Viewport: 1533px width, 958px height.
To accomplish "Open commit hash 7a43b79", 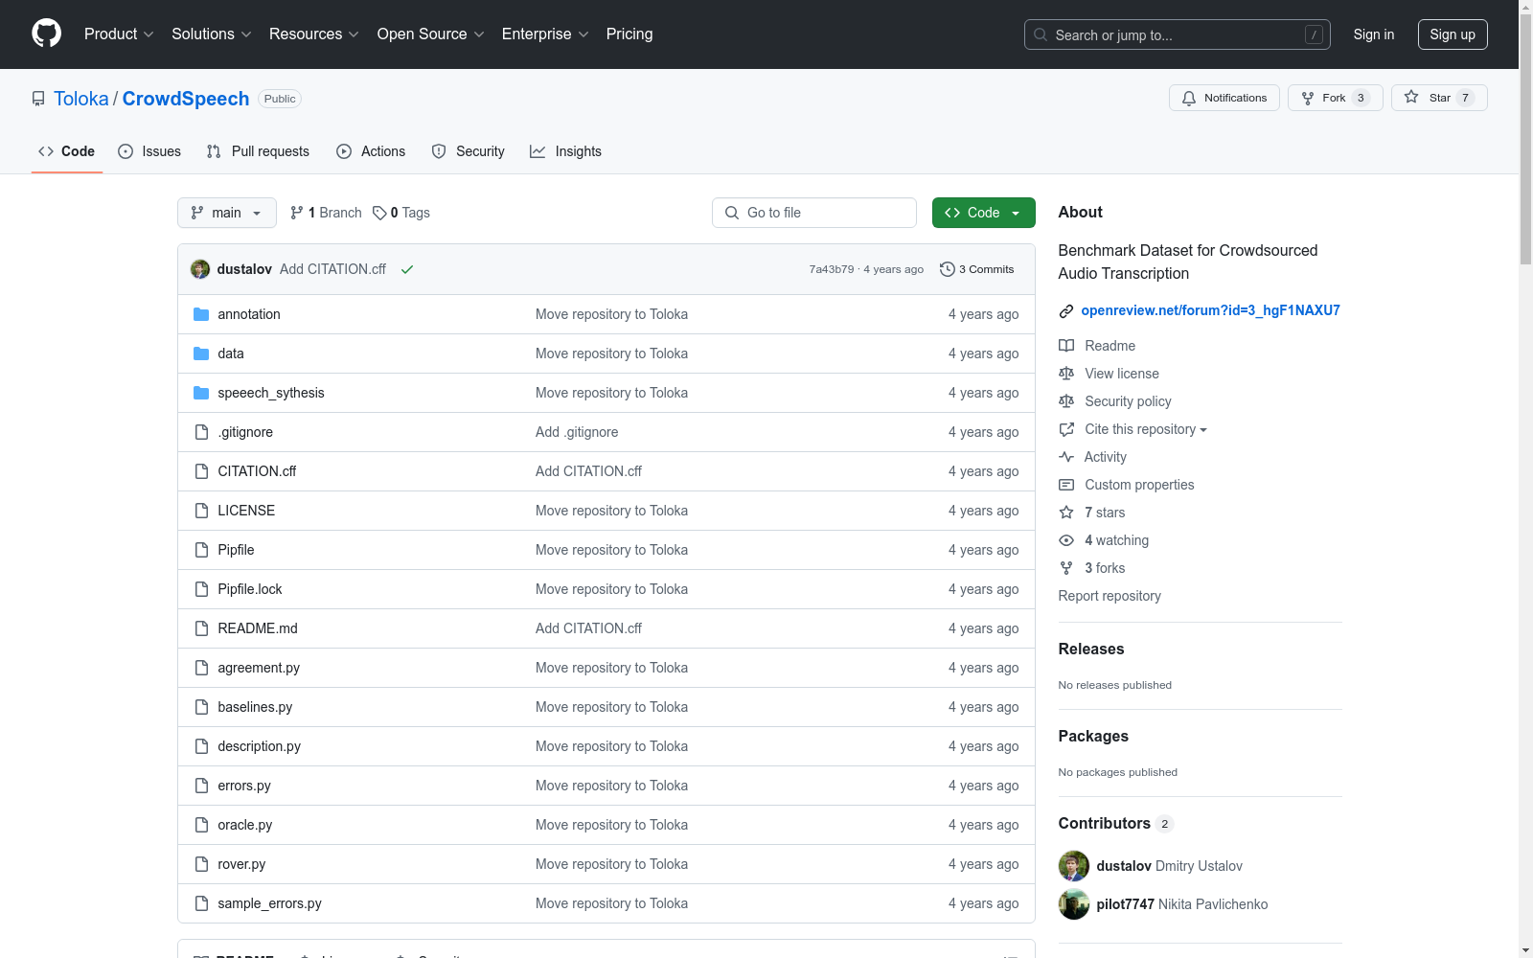I will tap(831, 269).
